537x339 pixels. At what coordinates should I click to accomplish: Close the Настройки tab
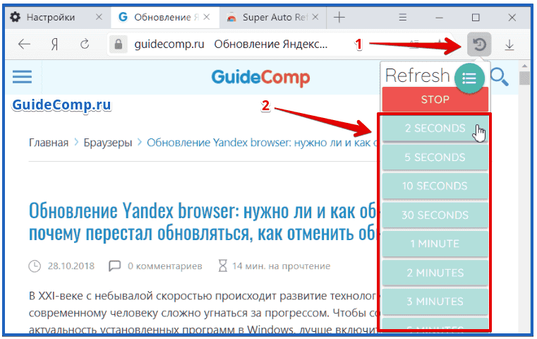click(x=99, y=17)
